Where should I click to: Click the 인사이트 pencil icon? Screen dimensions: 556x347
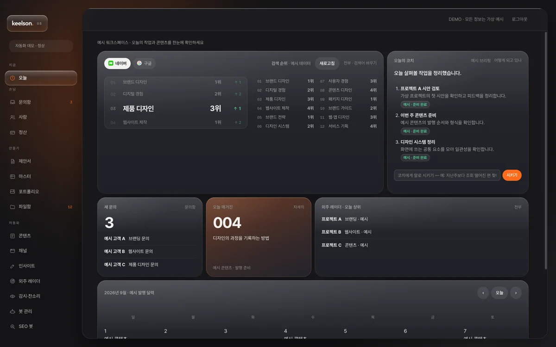13,266
